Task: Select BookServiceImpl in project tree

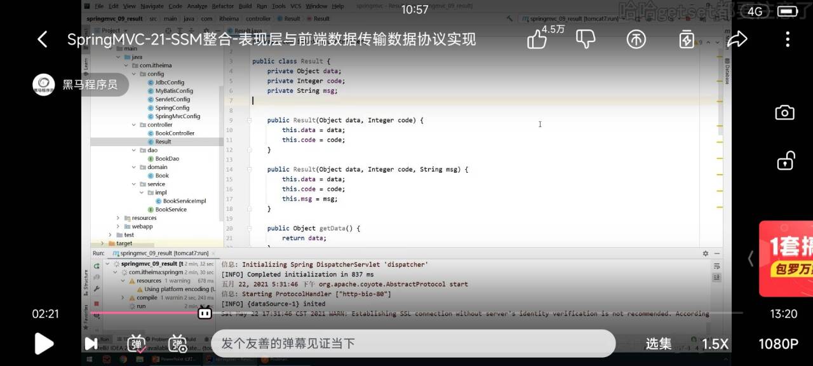Action: coord(180,201)
